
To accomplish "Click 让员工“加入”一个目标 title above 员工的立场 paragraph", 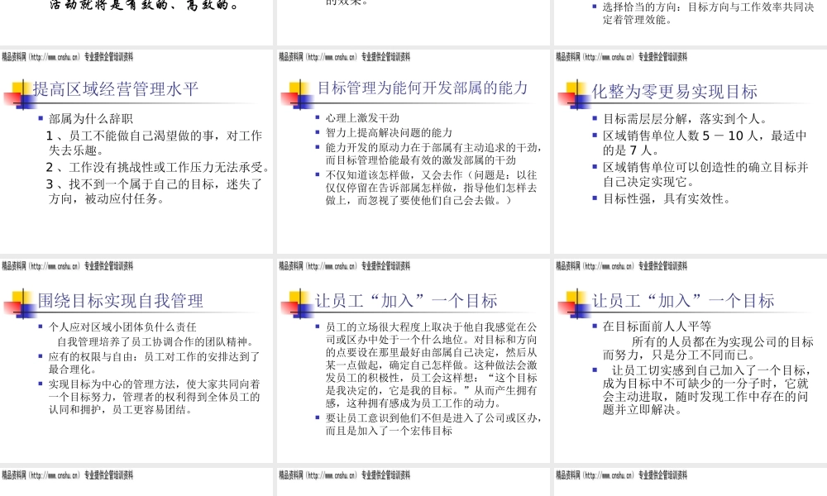I will tap(406, 301).
